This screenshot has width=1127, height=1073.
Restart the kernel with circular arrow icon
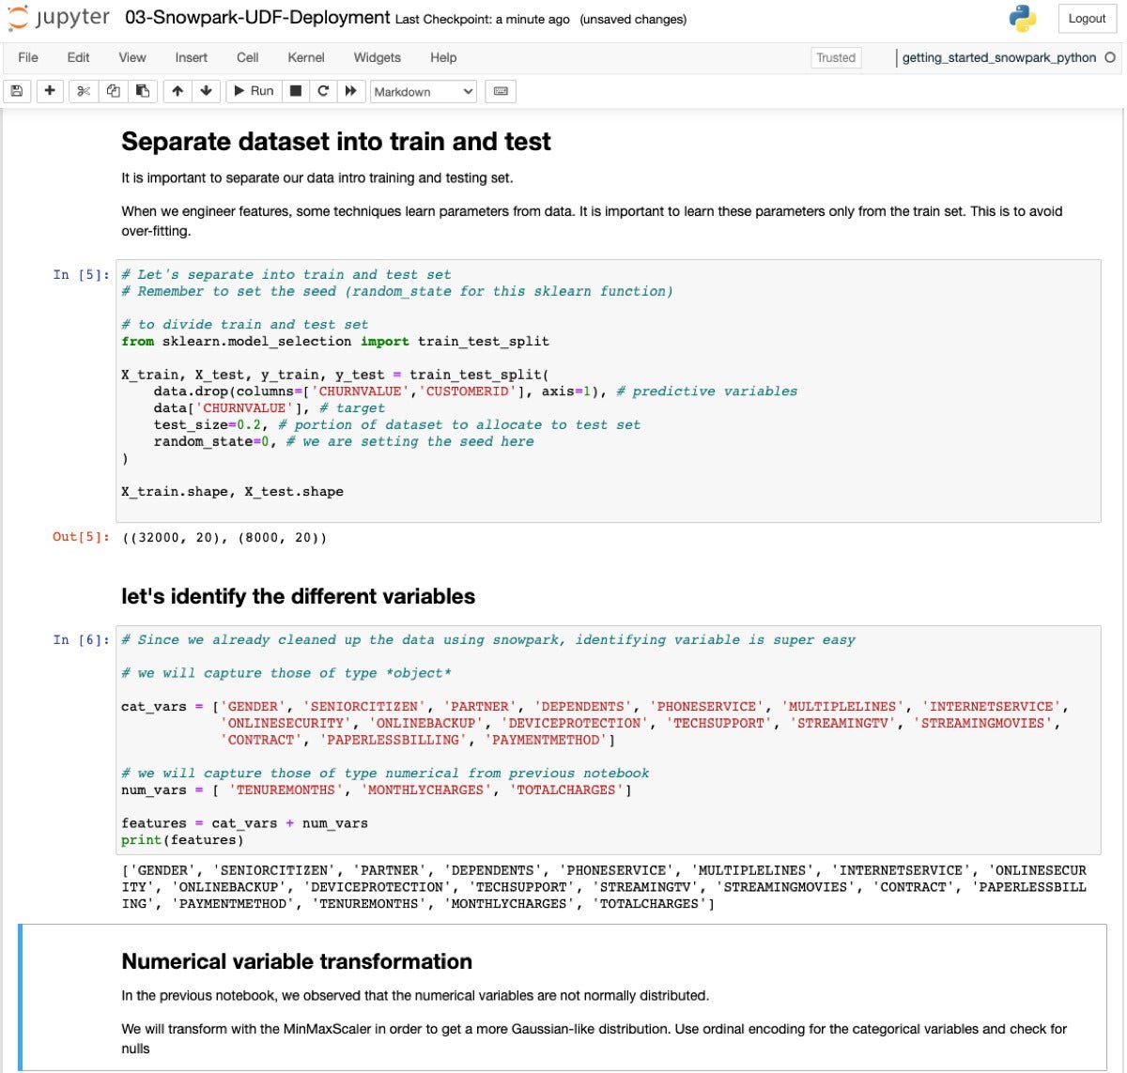pyautogui.click(x=323, y=91)
